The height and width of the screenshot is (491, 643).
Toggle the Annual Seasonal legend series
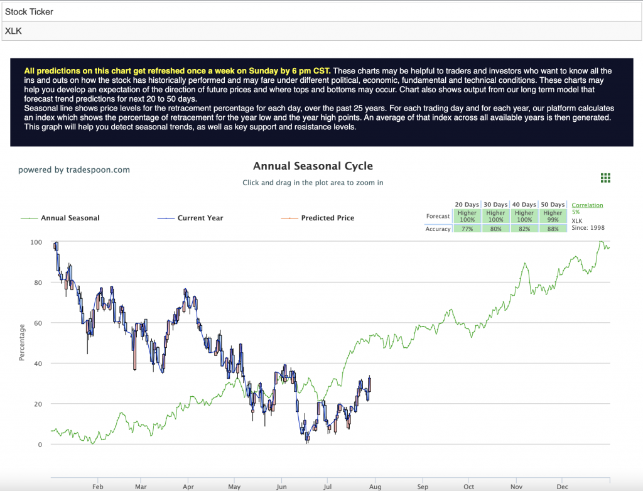coord(60,218)
